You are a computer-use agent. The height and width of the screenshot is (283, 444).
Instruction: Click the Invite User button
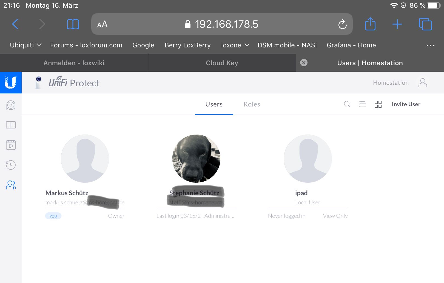click(x=406, y=104)
